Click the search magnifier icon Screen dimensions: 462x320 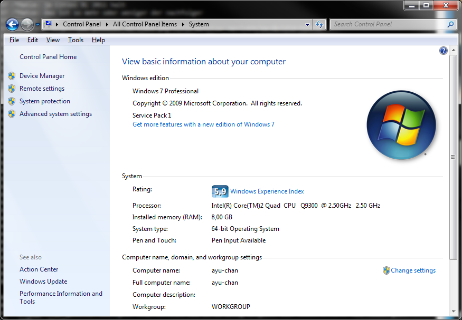point(450,24)
